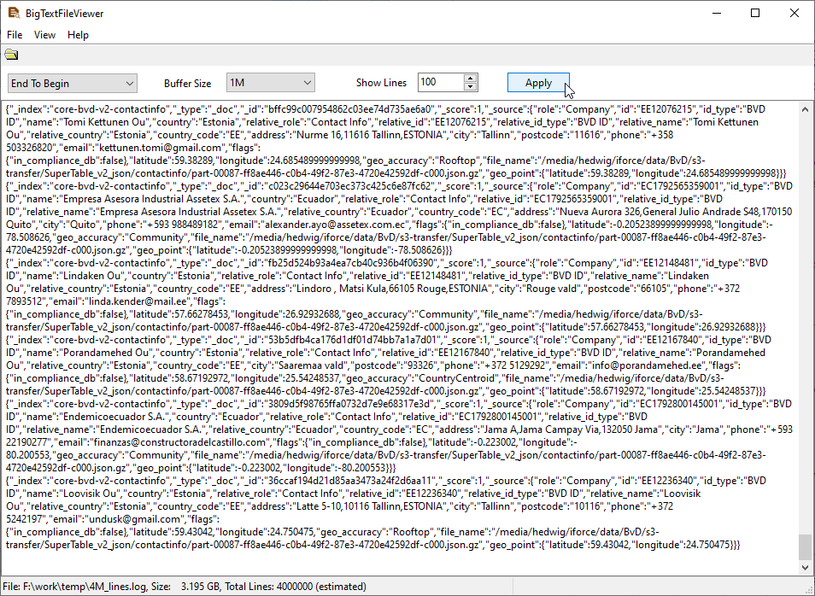
Task: Click the scrollbar down arrow
Action: coord(805,568)
